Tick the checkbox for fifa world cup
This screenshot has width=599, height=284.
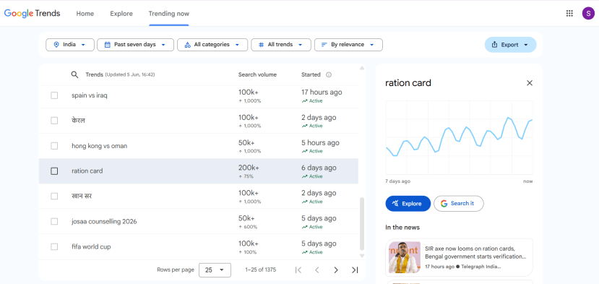click(54, 247)
